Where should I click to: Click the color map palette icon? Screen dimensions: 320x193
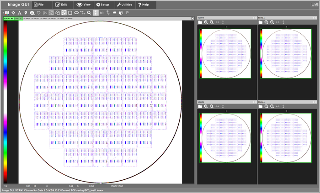tap(7, 13)
